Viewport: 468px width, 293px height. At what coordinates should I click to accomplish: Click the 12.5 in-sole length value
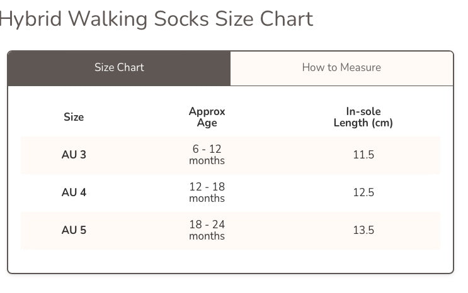click(363, 192)
